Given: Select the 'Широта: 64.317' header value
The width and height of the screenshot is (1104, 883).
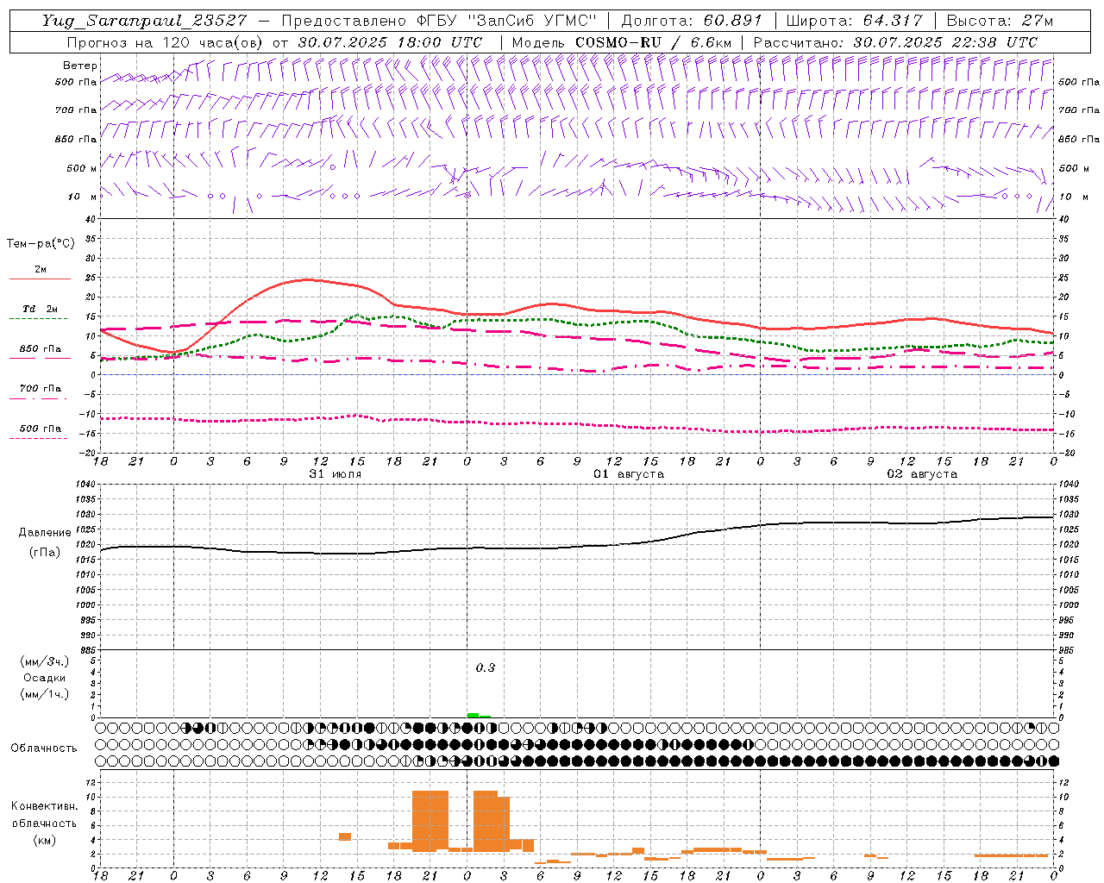Looking at the screenshot, I should tap(854, 21).
